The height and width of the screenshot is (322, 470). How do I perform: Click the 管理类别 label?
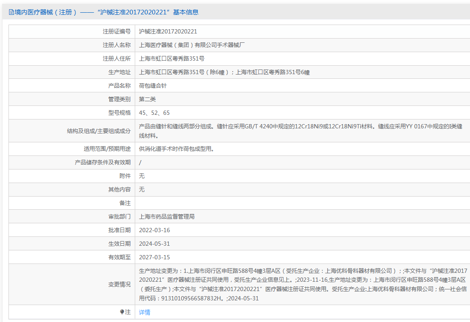120,99
